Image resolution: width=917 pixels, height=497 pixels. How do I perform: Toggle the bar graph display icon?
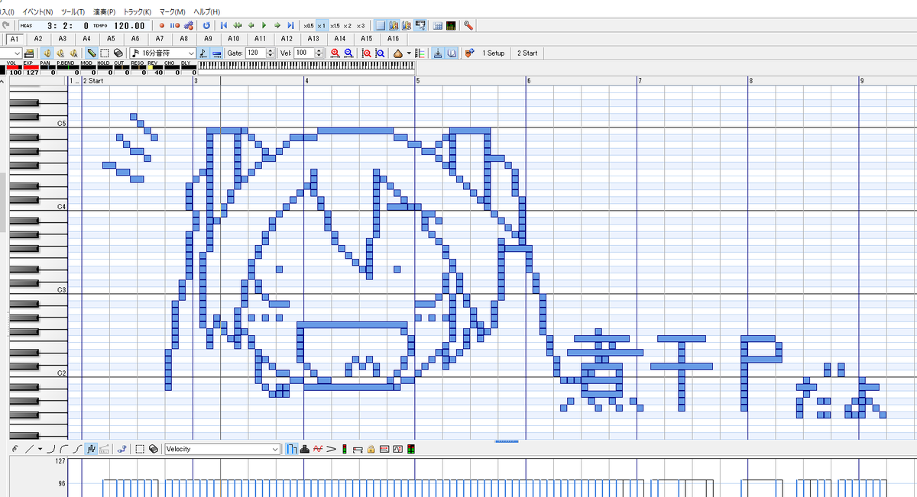coord(292,449)
